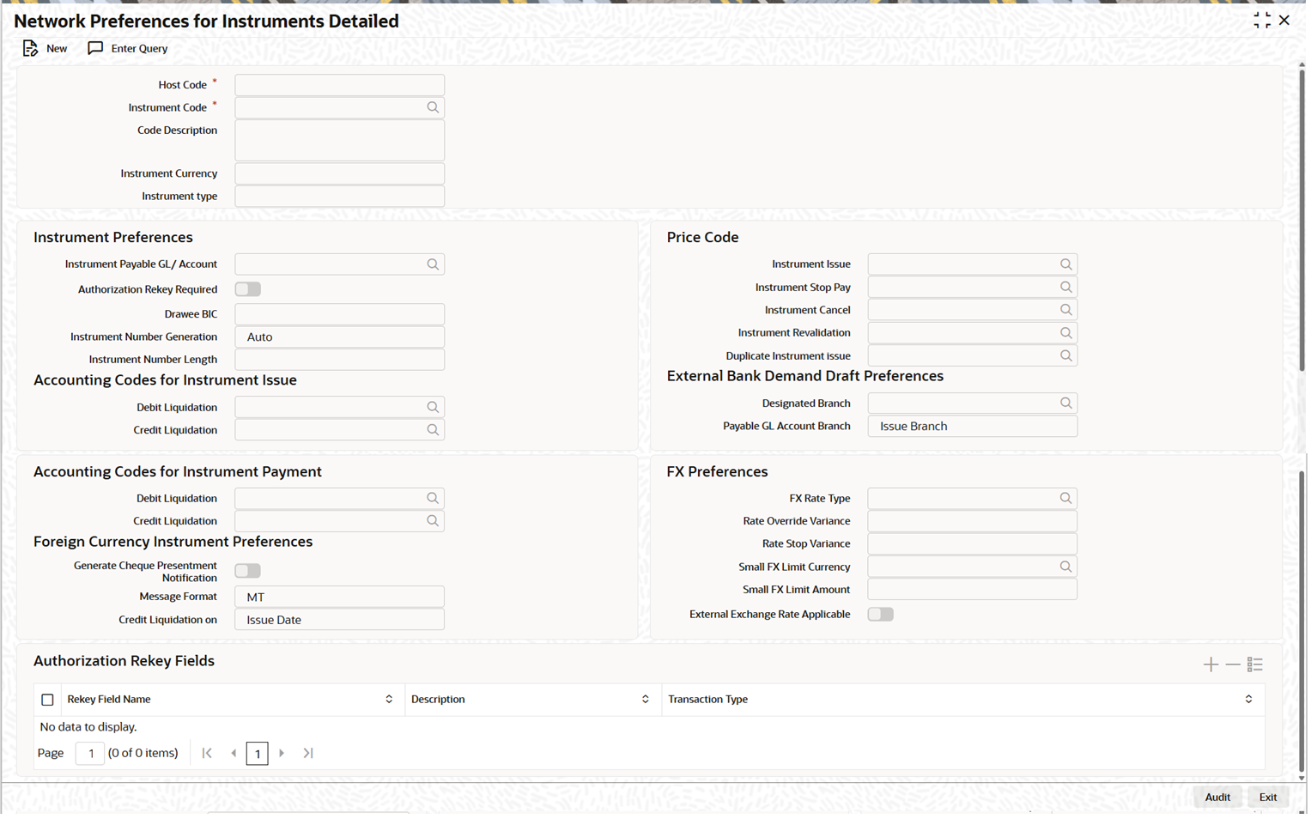Open single record view for Rekey Fields
The height and width of the screenshot is (819, 1311).
1255,664
